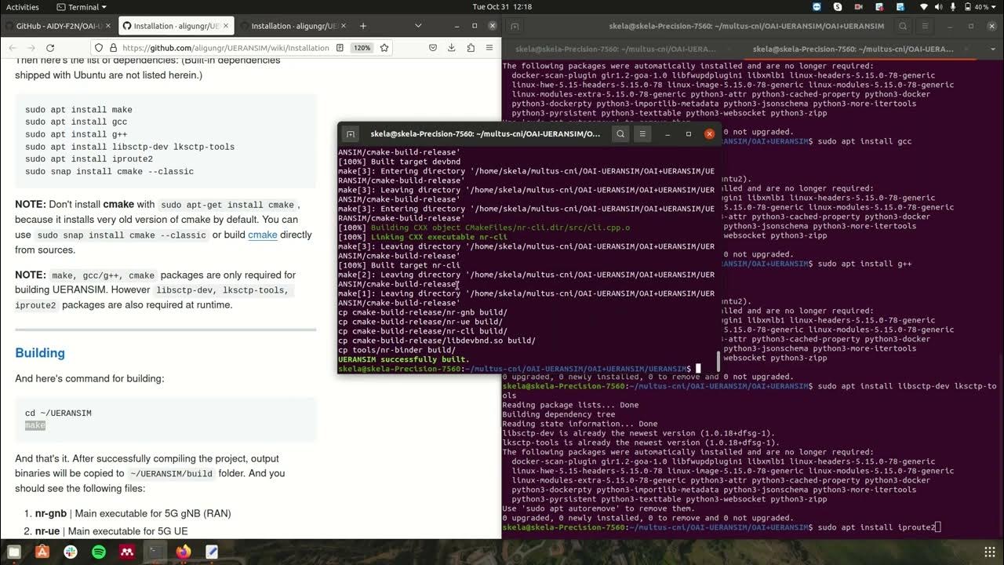This screenshot has height=565, width=1004.
Task: Open the Skype tray icon
Action: coord(838,6)
